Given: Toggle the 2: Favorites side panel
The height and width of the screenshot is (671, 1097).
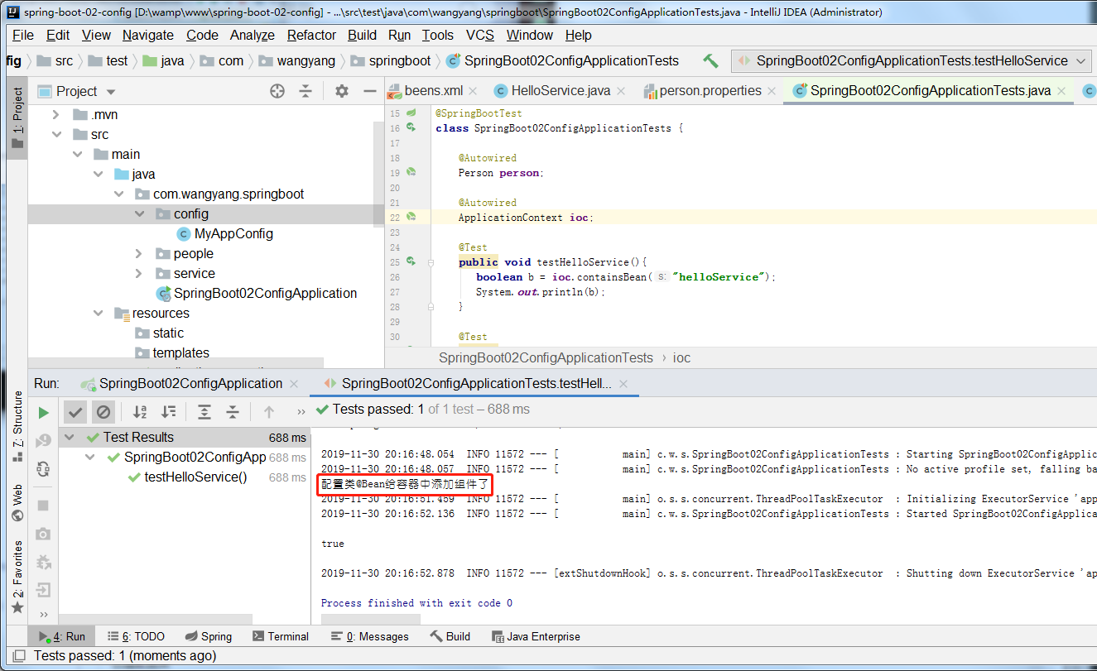Looking at the screenshot, I should (17, 578).
